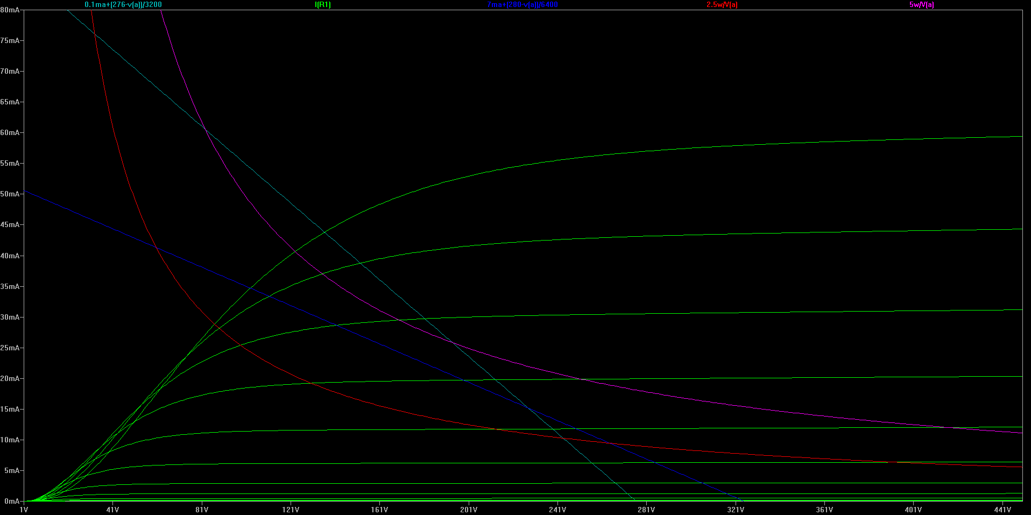Click the 201V horizontal axis label
This screenshot has height=515, width=1031.
469,510
